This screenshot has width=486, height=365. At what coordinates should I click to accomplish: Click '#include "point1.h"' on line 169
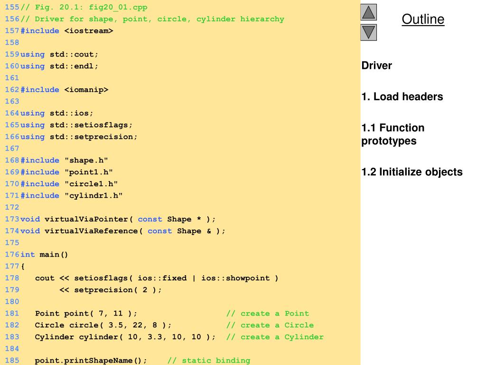click(x=66, y=172)
